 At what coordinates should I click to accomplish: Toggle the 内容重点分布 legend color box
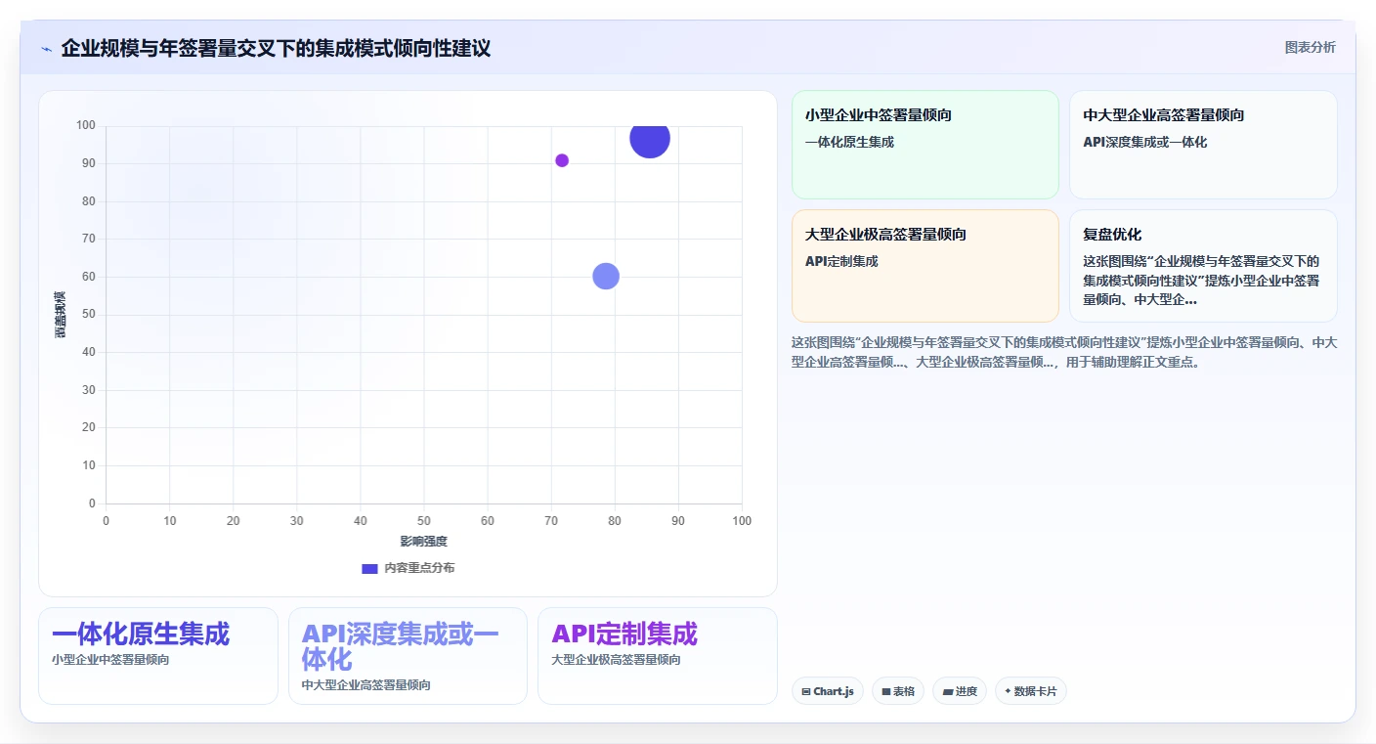(369, 568)
